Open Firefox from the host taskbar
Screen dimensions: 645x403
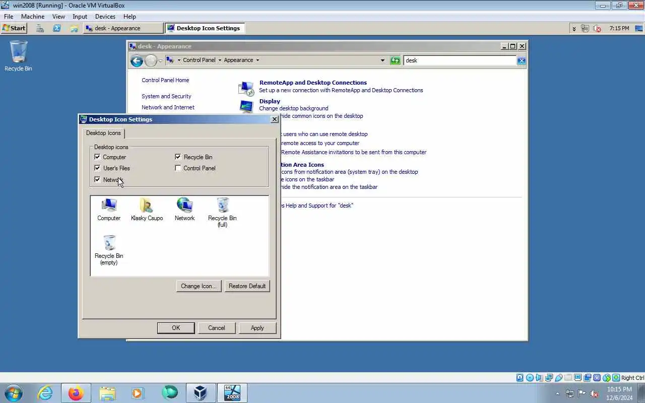point(76,393)
